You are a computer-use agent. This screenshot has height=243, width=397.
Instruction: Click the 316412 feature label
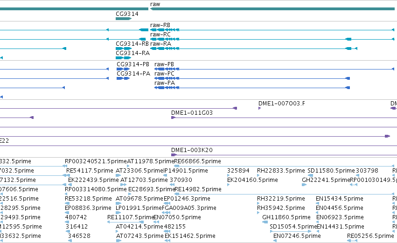77,227
